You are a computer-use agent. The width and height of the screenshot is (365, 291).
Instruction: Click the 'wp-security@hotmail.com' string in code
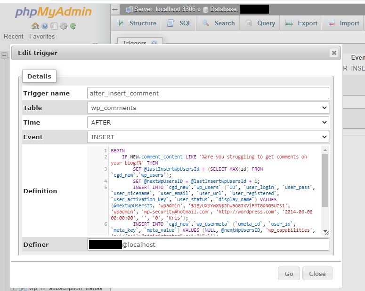tap(176, 212)
